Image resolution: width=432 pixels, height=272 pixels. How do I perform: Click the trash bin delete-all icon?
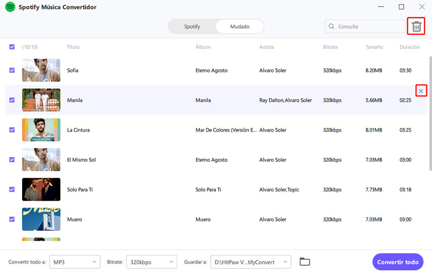[416, 26]
